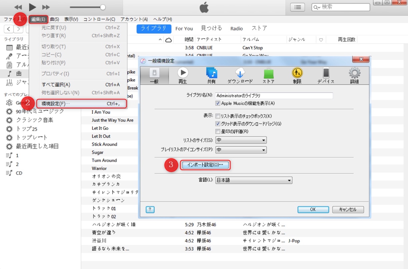Open the ストア preferences icon
The width and height of the screenshot is (408, 269).
[x=268, y=75]
